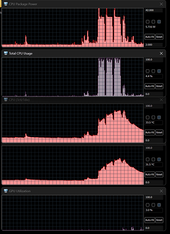170x234 pixels.
Task: Reset the GPU Utilization graph scale
Action: (159, 220)
